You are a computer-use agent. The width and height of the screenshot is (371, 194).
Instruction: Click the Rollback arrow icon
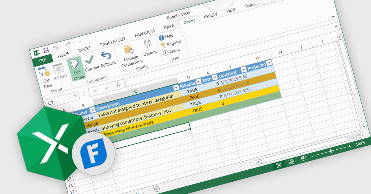(x=106, y=56)
